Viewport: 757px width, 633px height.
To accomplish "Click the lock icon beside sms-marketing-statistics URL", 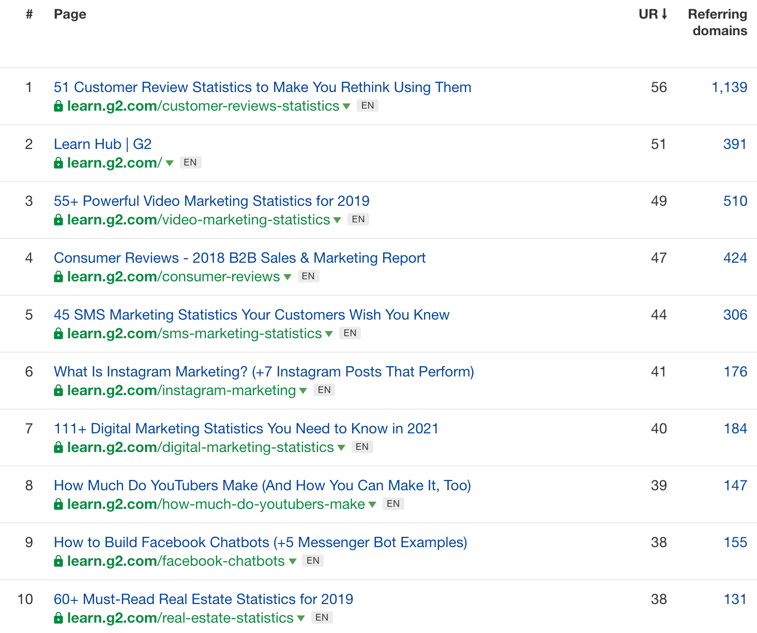I will click(x=58, y=333).
